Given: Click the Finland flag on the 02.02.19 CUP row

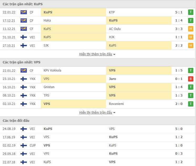Looking at the screenshot, I should (24, 145).
